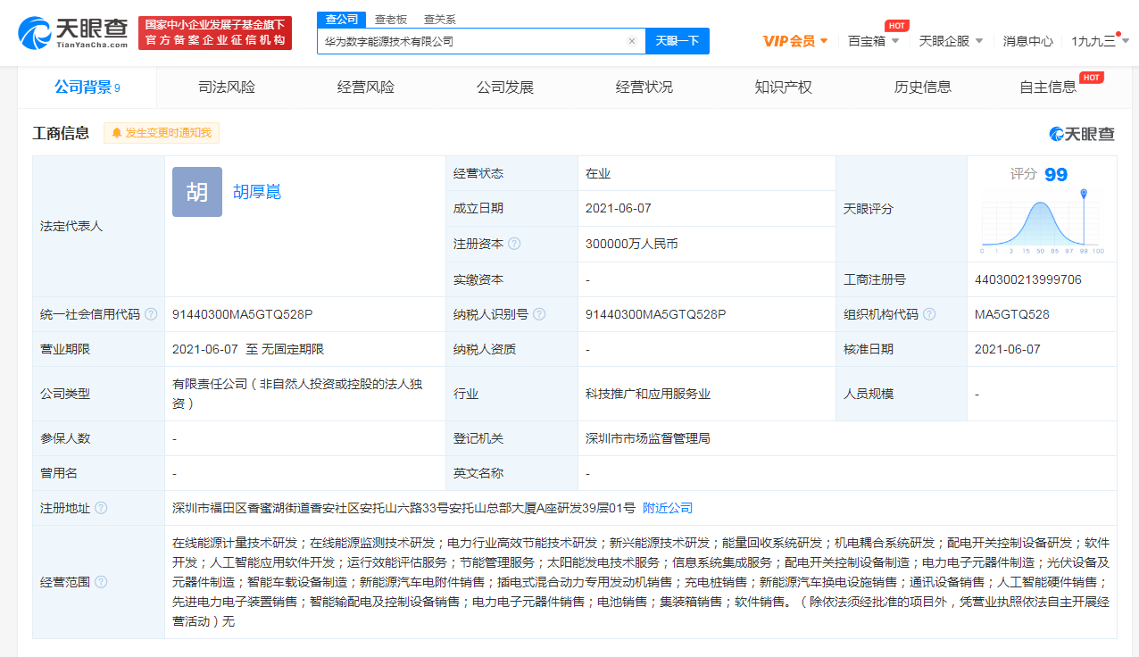This screenshot has width=1139, height=657.
Task: Click the question mark beside 统一社会信用代码
Action: coord(153,314)
